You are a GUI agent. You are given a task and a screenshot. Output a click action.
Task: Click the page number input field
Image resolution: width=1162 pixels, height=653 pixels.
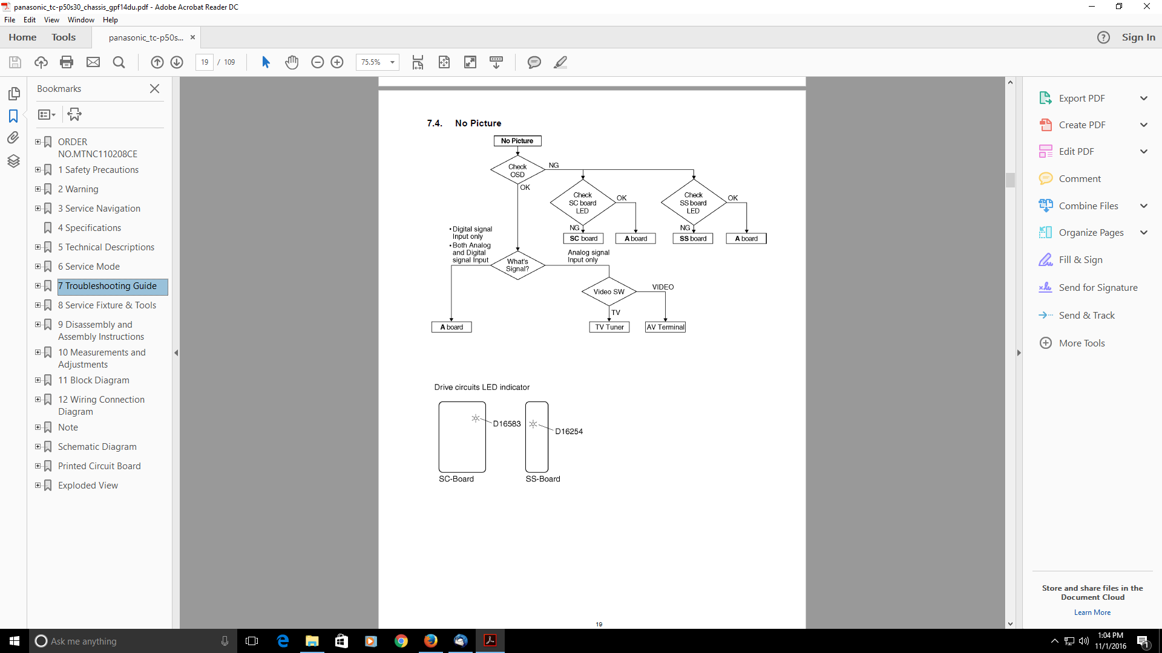coord(205,62)
